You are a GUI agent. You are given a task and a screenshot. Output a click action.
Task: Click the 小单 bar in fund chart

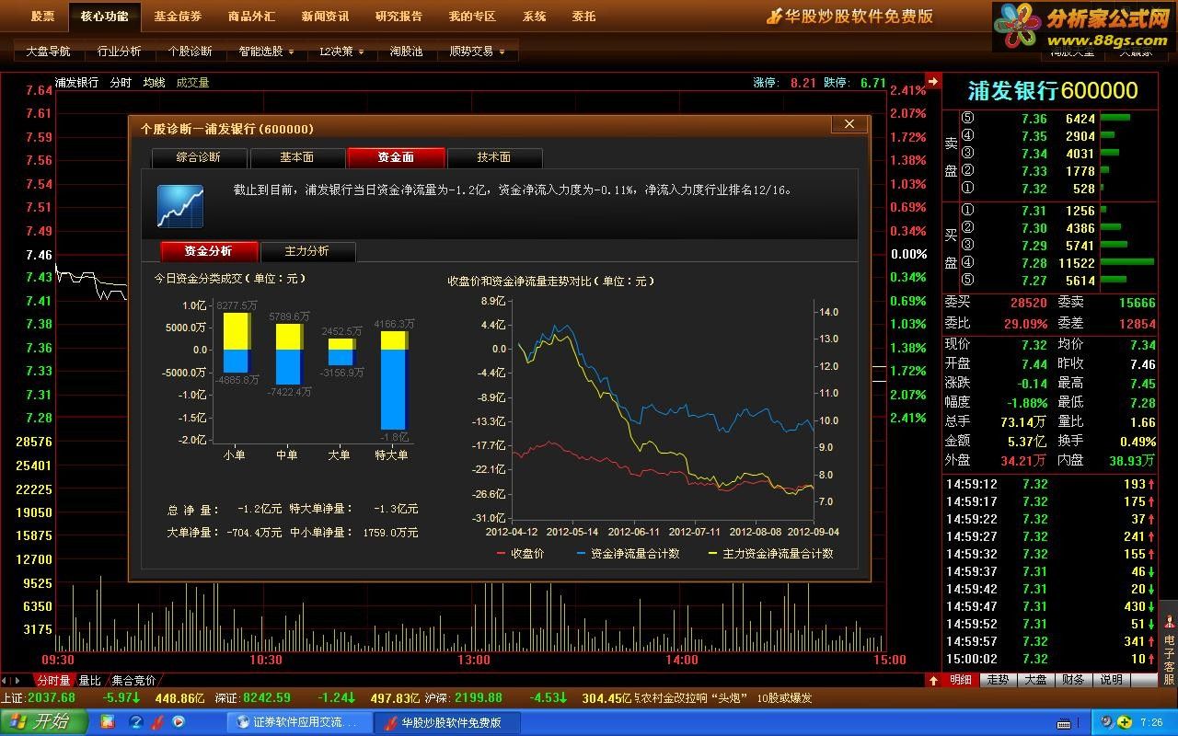[237, 342]
